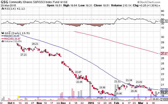
Task: Click the 'MA(50) 20.09' legend entry
Action: [12, 36]
